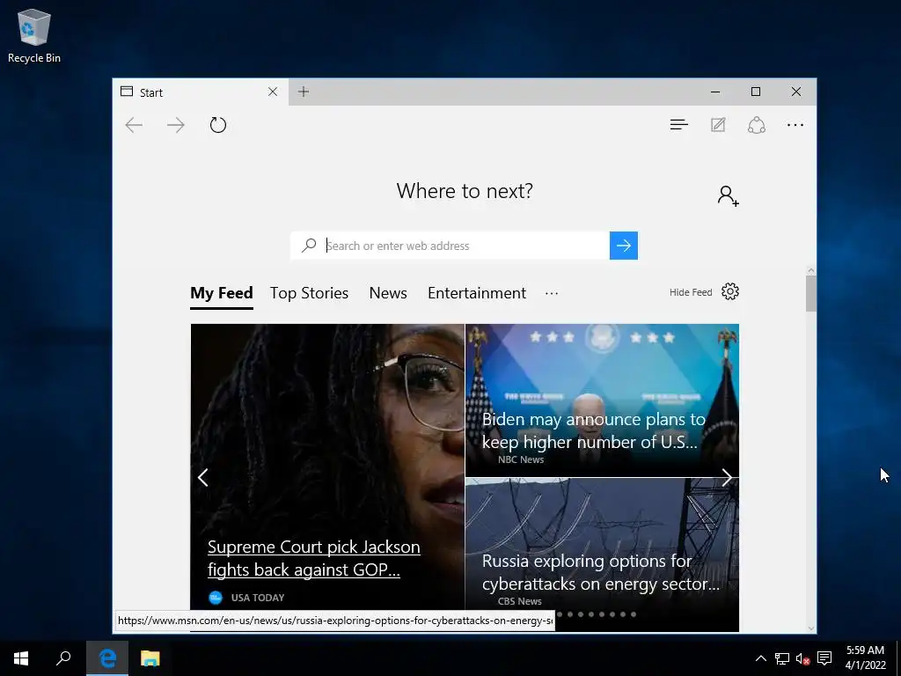Switch to the News tab
901x676 pixels.
(x=388, y=293)
